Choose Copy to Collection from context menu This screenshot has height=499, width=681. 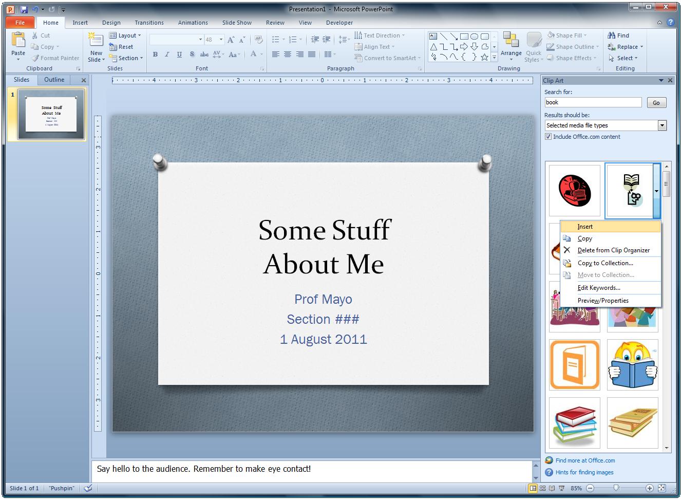[x=605, y=263]
